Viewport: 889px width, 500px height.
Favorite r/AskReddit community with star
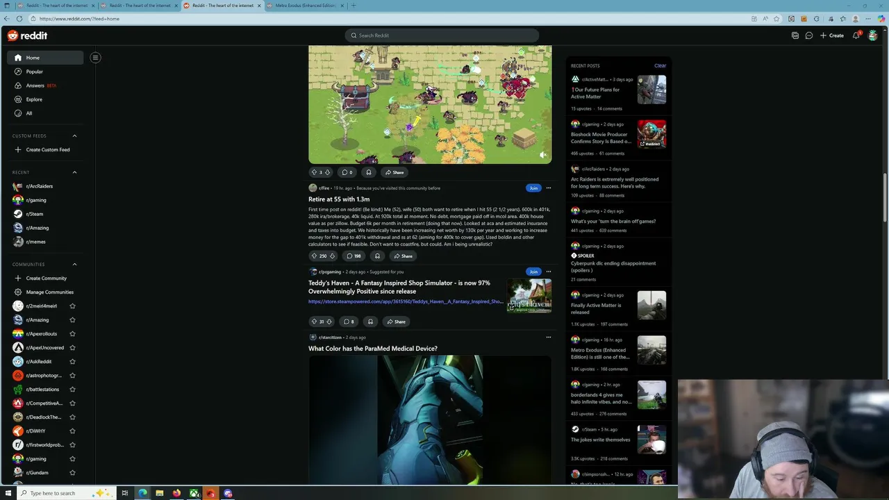click(72, 361)
